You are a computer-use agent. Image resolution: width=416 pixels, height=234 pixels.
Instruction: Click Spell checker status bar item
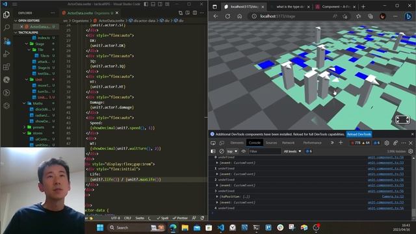(162, 218)
